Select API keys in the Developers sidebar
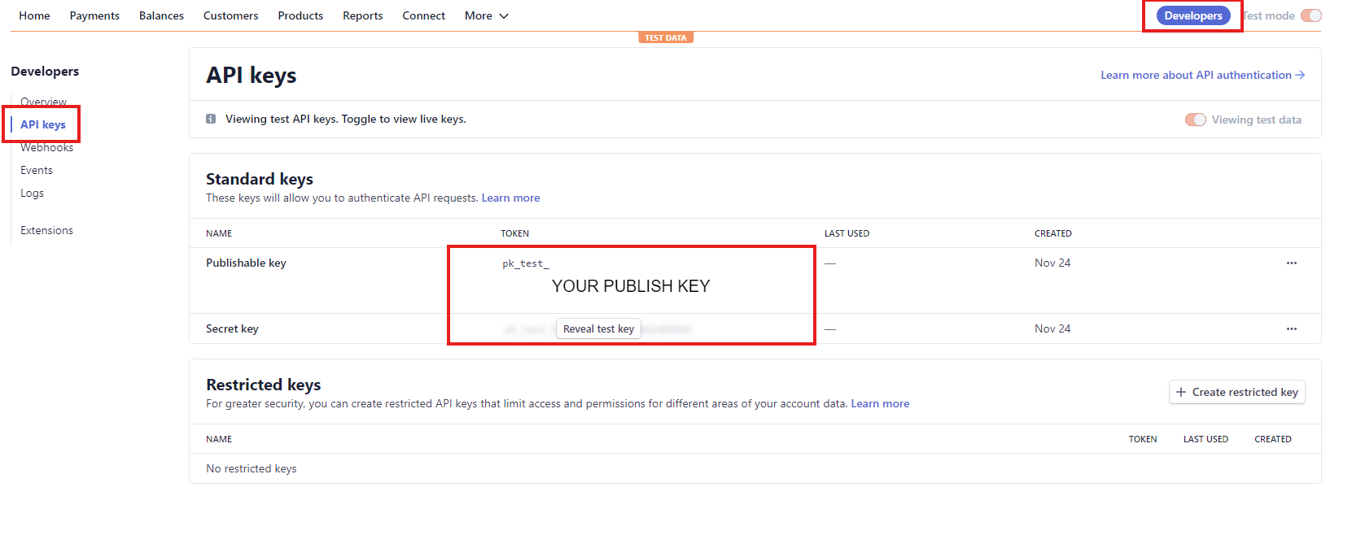The image size is (1352, 535). [x=43, y=124]
